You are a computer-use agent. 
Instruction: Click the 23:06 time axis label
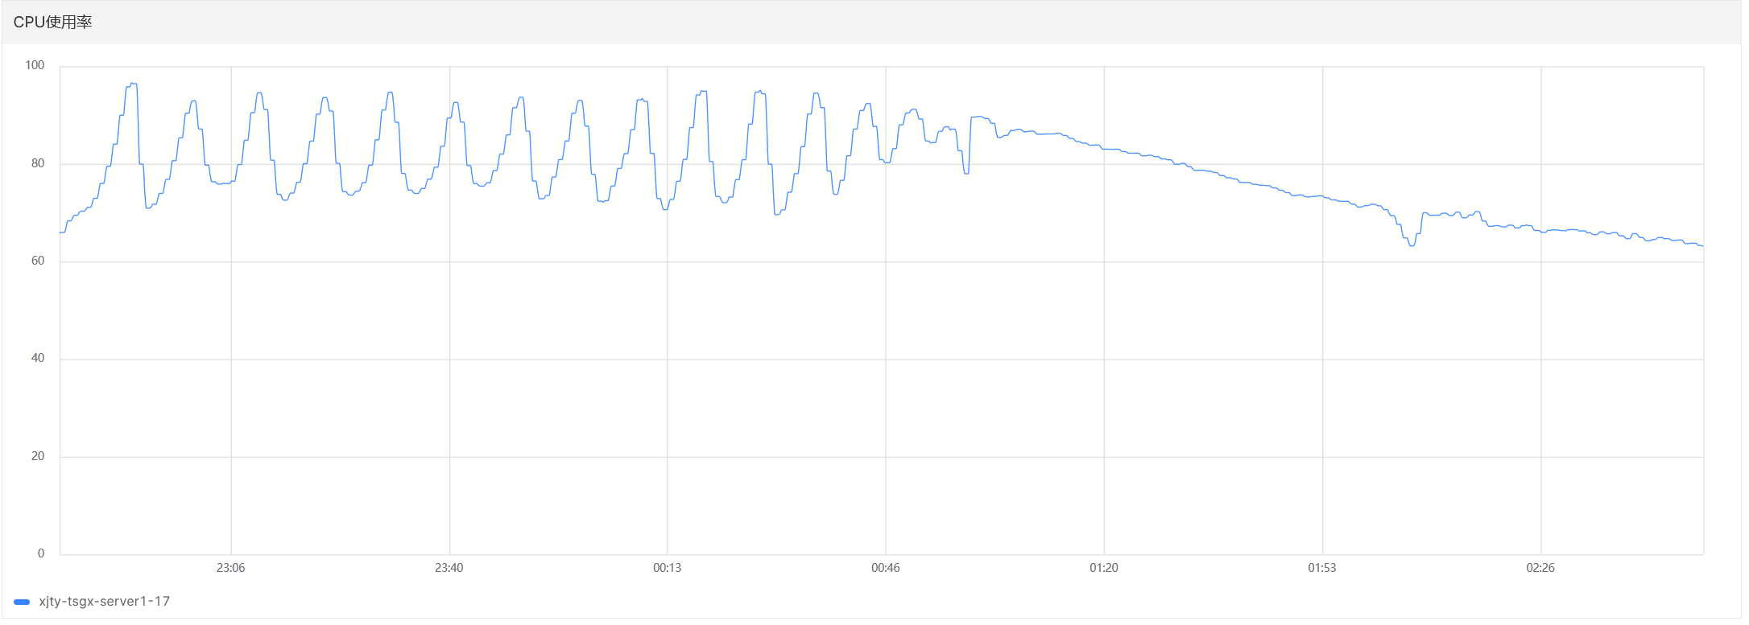pyautogui.click(x=230, y=568)
